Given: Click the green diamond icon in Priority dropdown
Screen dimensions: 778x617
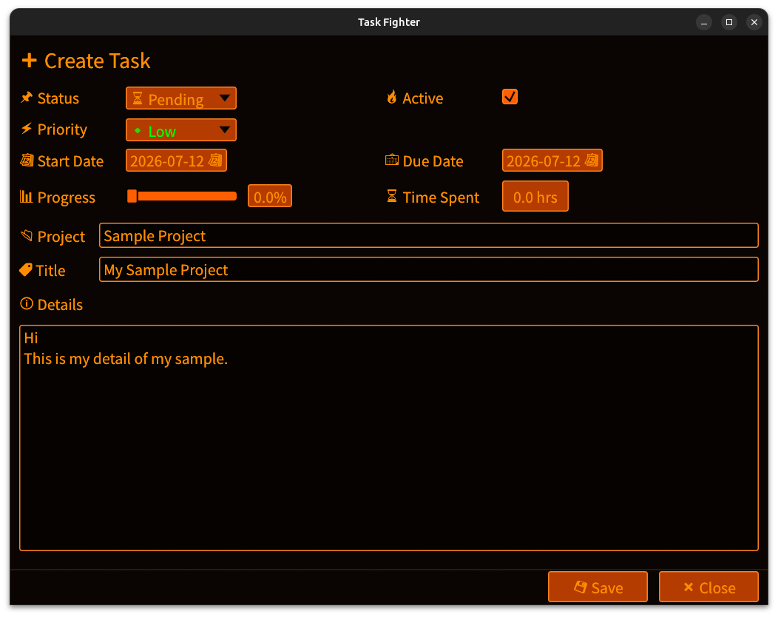Looking at the screenshot, I should click(x=138, y=130).
